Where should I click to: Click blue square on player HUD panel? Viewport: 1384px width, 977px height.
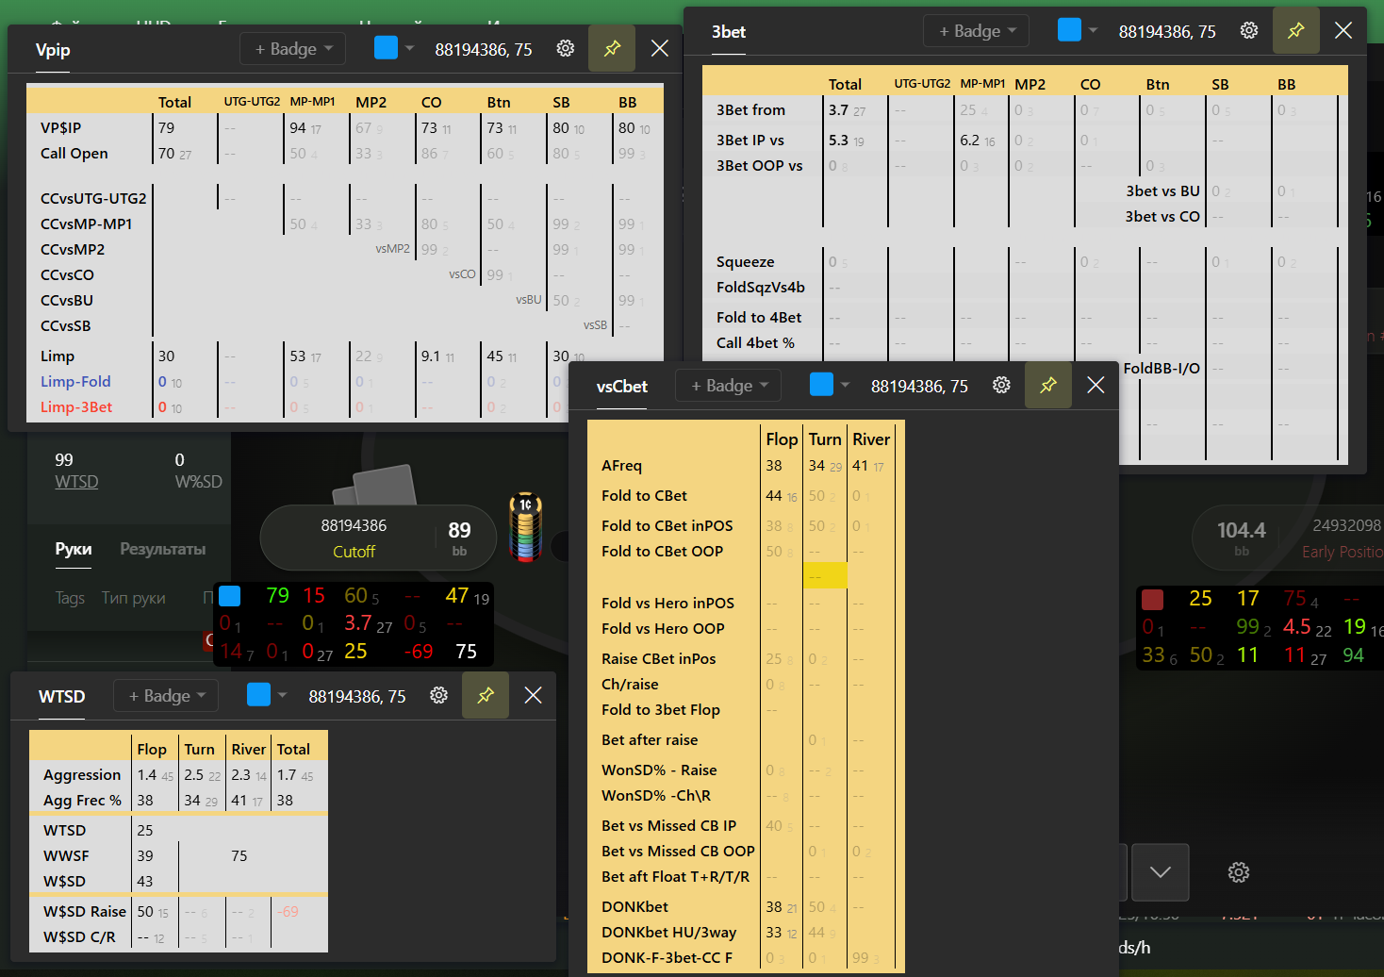tap(229, 595)
